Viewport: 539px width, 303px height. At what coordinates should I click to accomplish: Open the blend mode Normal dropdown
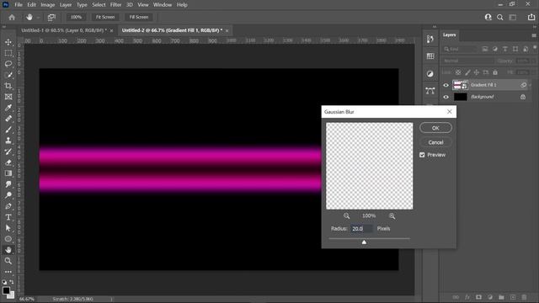click(467, 61)
